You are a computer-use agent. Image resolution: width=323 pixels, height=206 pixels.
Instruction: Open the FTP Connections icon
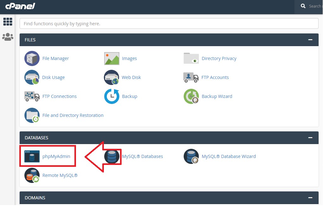tap(32, 96)
